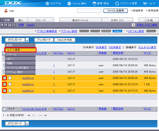Jump to first page icon

pyautogui.click(x=29, y=115)
